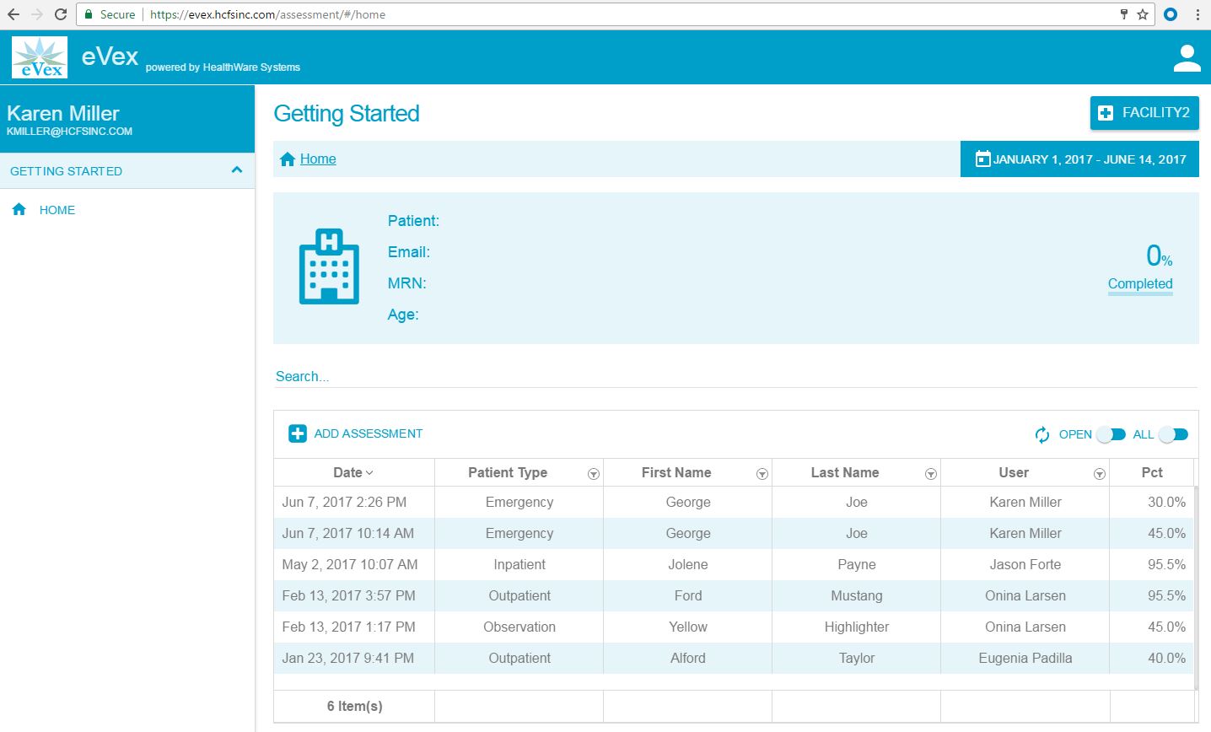Click the refresh icon beside OPEN

point(1042,434)
